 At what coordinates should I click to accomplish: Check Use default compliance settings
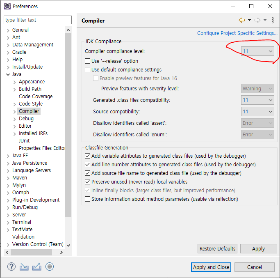click(x=87, y=69)
